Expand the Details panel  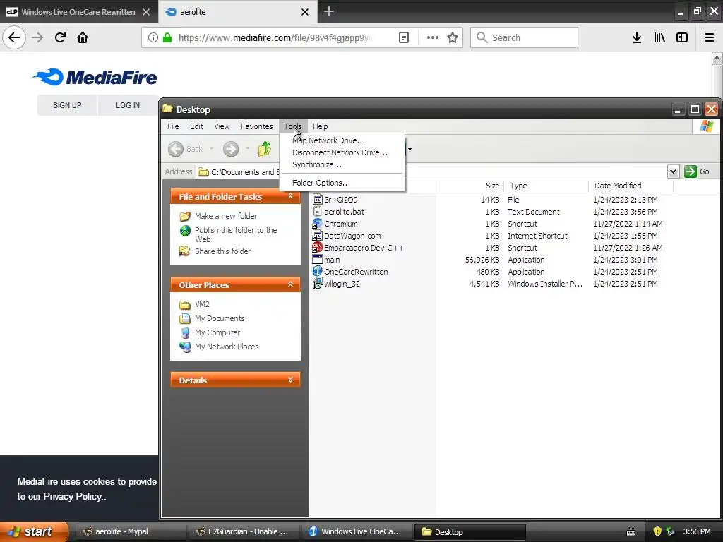(290, 380)
